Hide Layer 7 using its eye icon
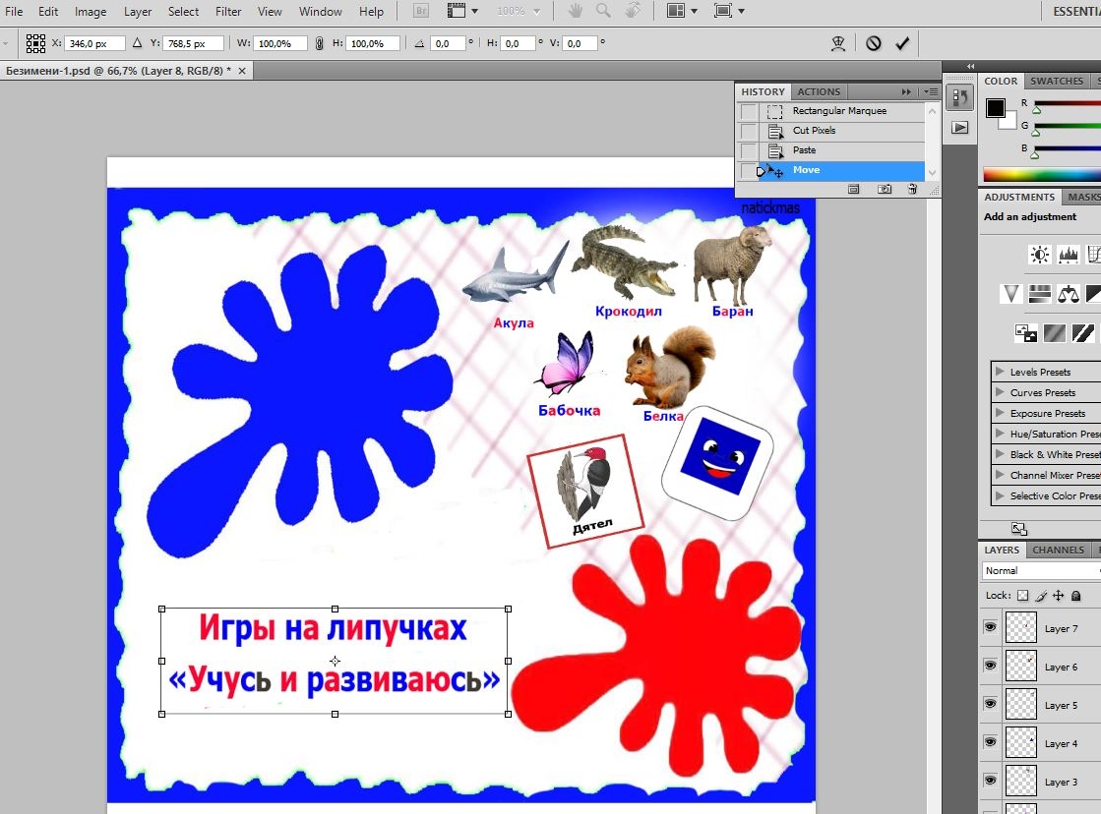The image size is (1101, 814). (990, 627)
